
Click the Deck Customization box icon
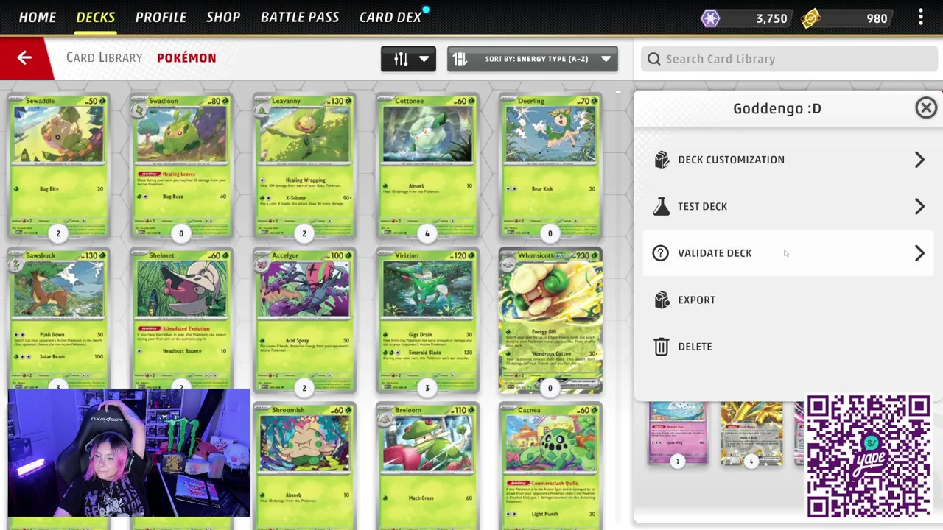tap(662, 160)
